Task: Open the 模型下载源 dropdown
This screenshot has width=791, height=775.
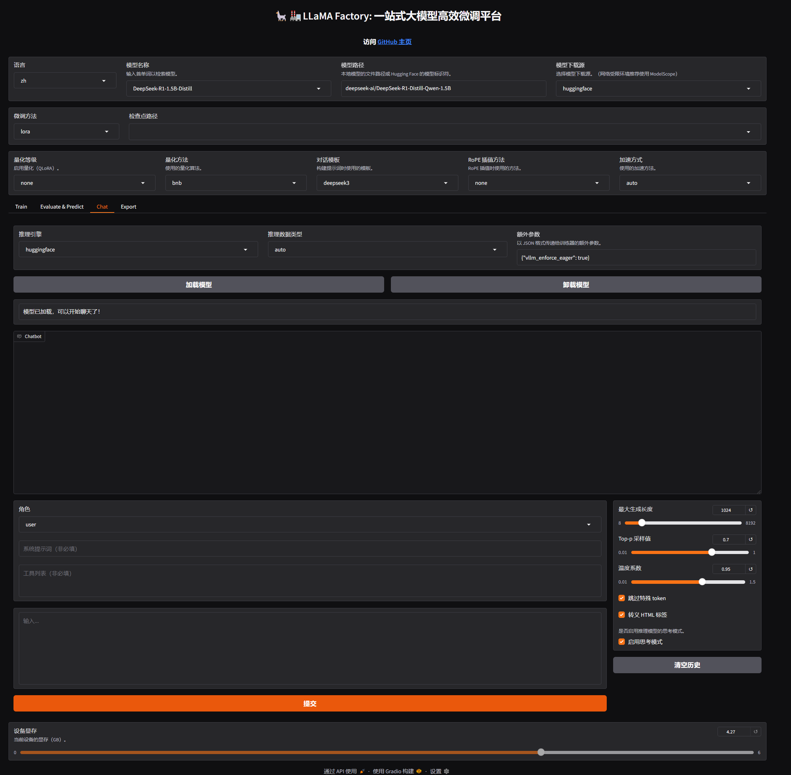Action: pyautogui.click(x=658, y=88)
